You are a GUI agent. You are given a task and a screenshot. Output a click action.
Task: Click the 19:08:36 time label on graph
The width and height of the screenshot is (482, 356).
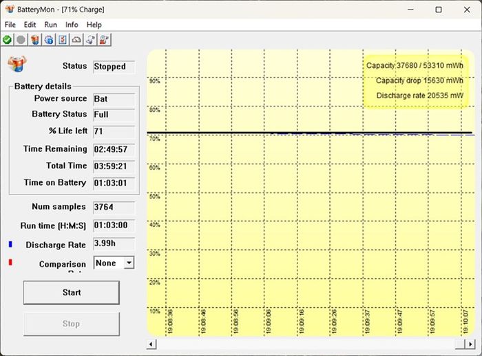[170, 322]
